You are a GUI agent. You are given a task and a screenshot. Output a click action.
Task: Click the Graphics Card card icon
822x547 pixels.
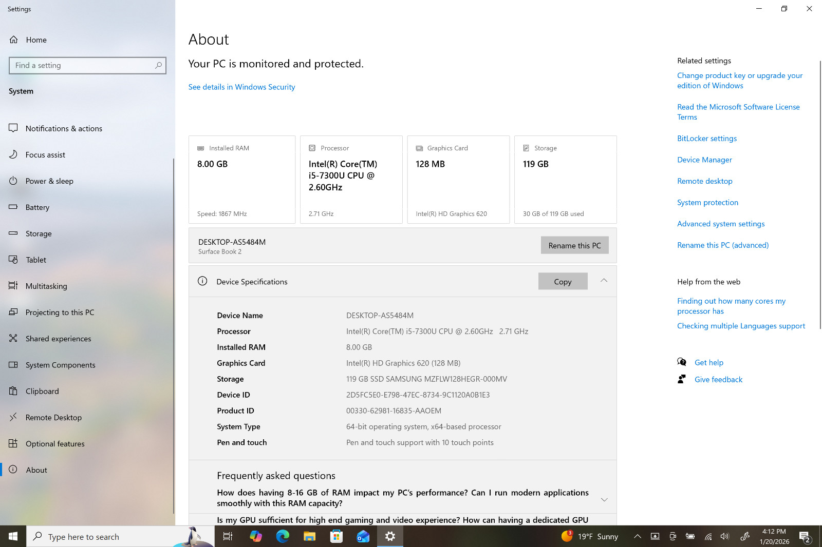[x=419, y=148]
